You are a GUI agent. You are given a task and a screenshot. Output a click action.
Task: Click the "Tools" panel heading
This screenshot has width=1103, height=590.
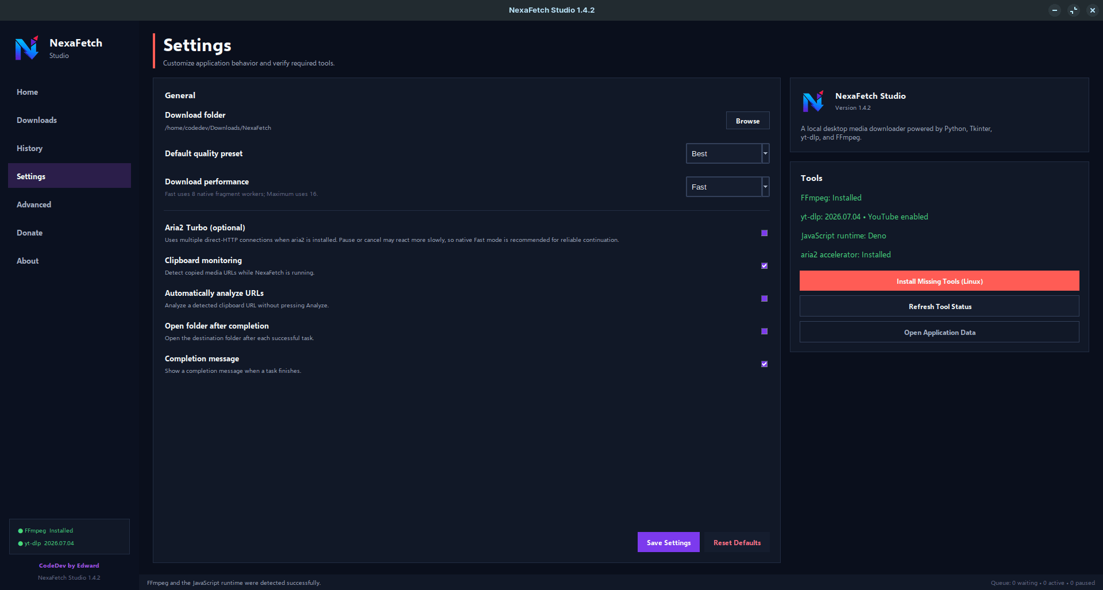(811, 178)
